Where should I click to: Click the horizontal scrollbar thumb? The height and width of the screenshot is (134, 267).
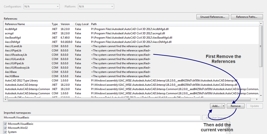coord(129,99)
